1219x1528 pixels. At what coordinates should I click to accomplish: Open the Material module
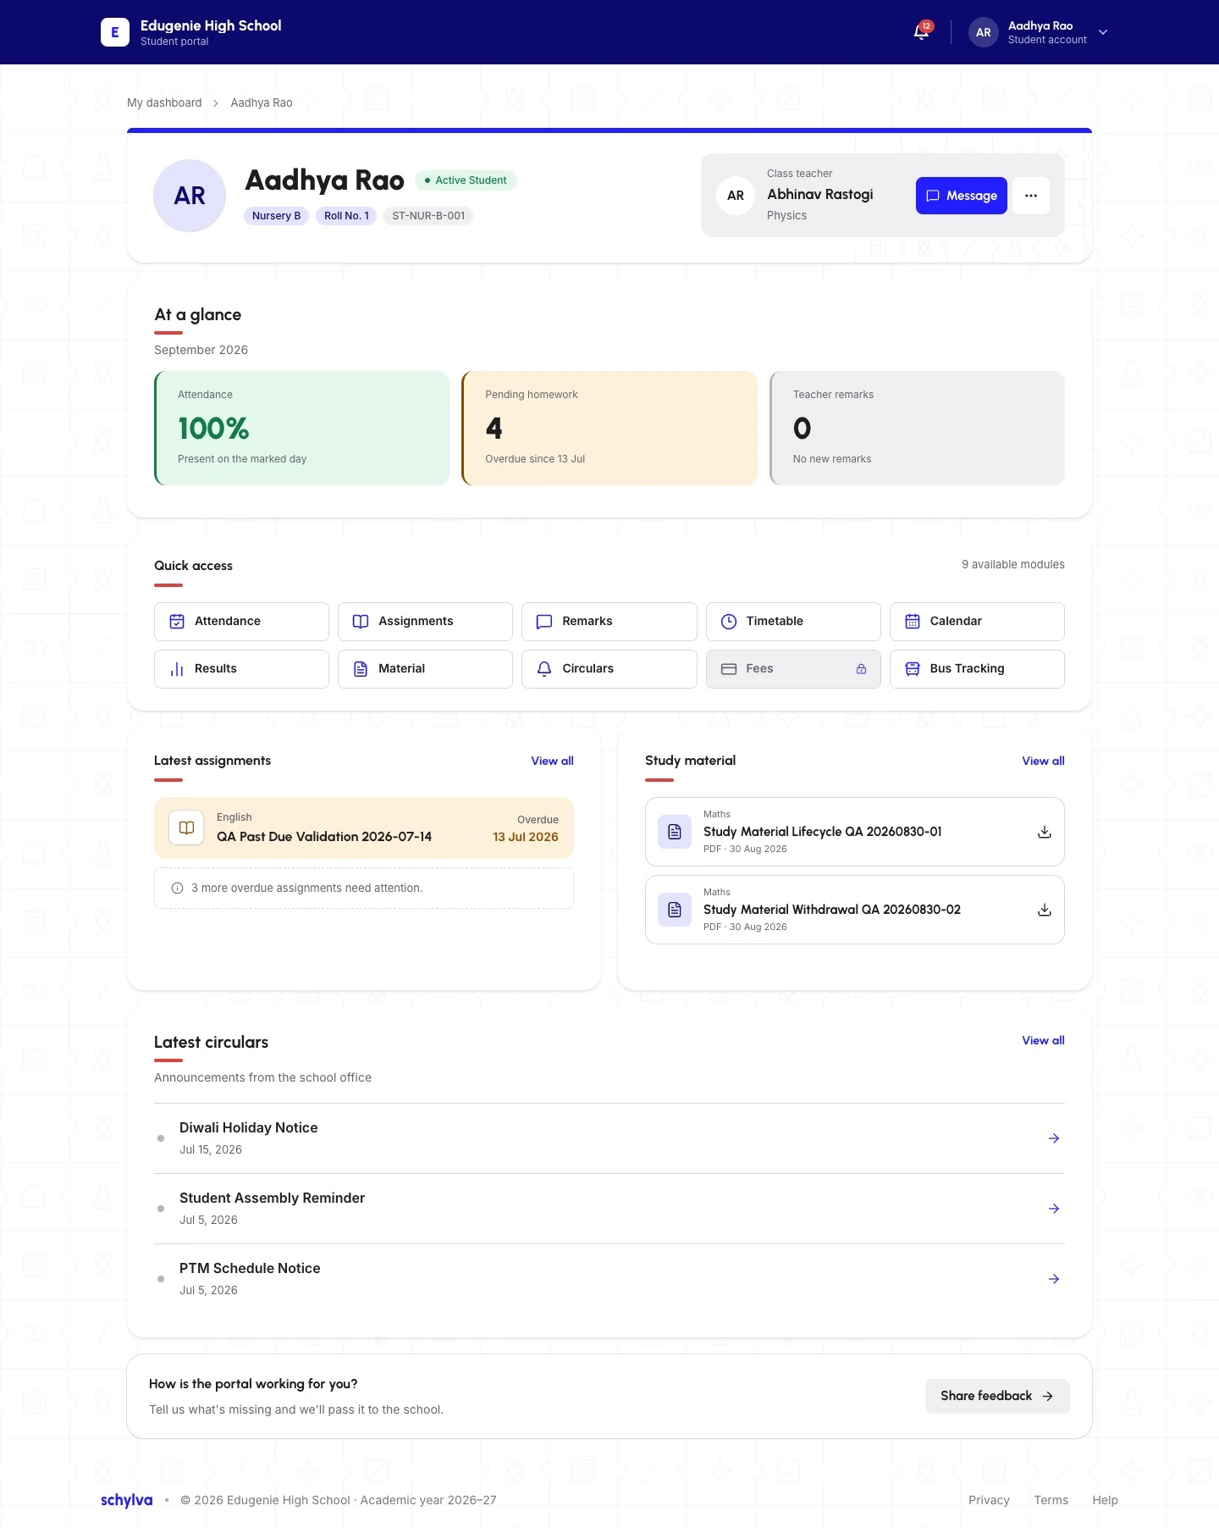pyautogui.click(x=425, y=669)
